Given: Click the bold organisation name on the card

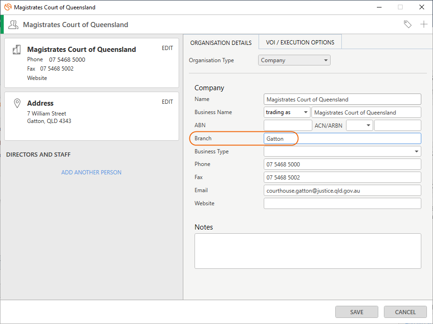Looking at the screenshot, I should pyautogui.click(x=81, y=50).
